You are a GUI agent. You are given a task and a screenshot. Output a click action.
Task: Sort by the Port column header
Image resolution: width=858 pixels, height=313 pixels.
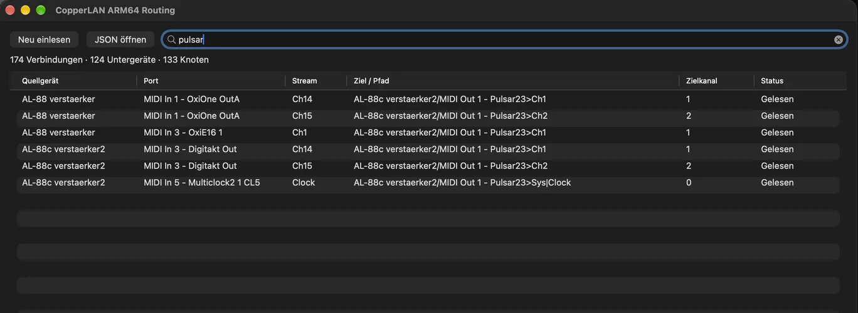(x=151, y=81)
